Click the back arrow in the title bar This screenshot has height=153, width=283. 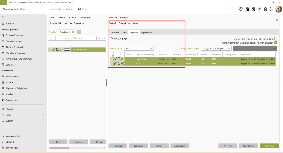coord(3,2)
